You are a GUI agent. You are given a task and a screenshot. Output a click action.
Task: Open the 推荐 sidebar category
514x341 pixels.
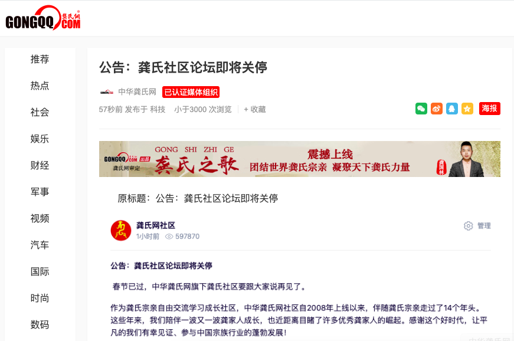click(x=40, y=59)
